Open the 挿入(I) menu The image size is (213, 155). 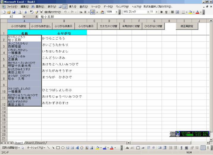click(72, 7)
